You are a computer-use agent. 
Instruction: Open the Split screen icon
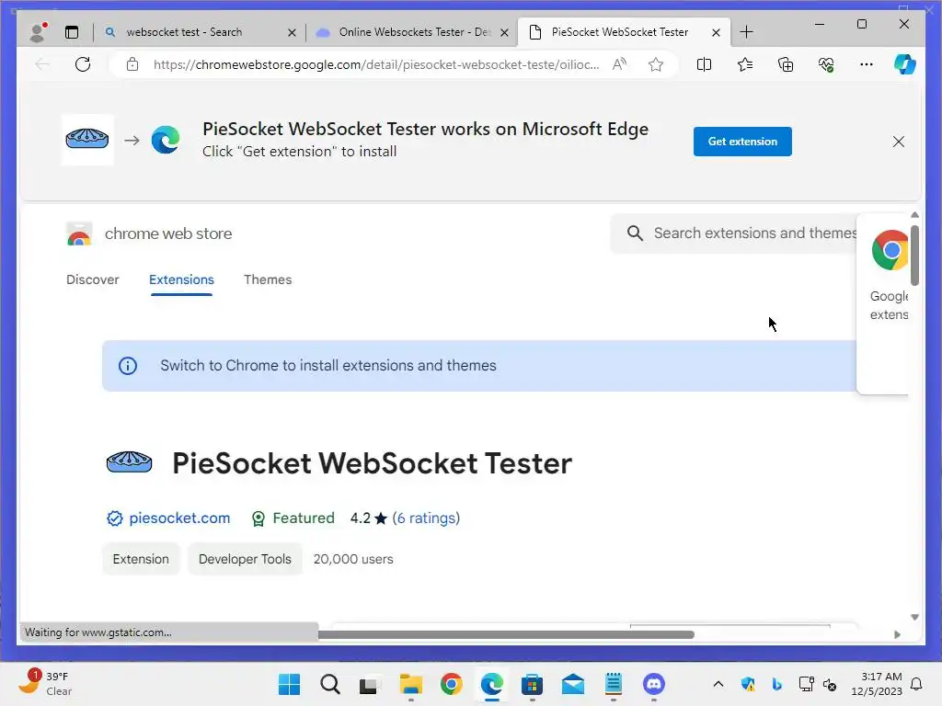(x=704, y=64)
